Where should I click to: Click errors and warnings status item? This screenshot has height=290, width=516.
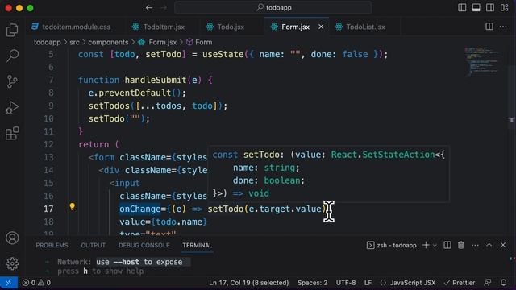[x=36, y=283]
